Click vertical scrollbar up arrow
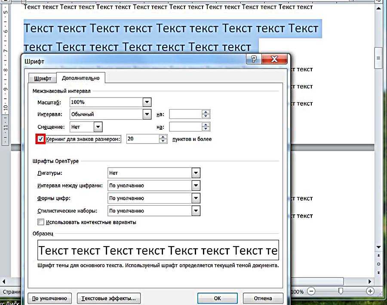The width and height of the screenshot is (387, 305). click(378, 9)
